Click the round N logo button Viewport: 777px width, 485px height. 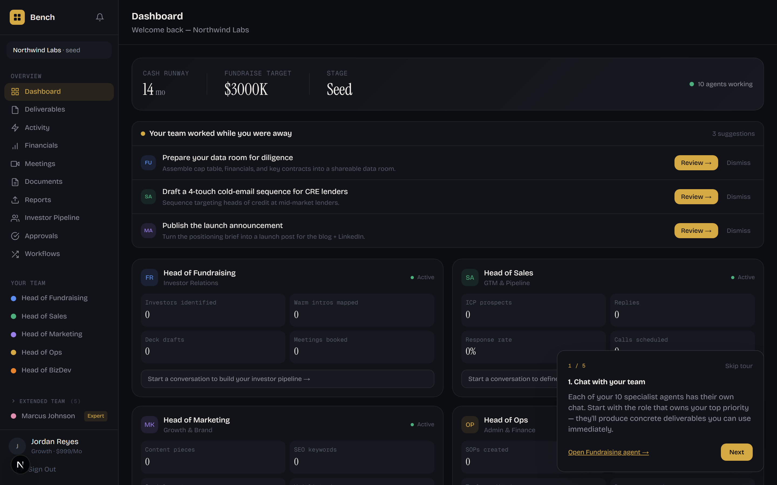click(20, 465)
